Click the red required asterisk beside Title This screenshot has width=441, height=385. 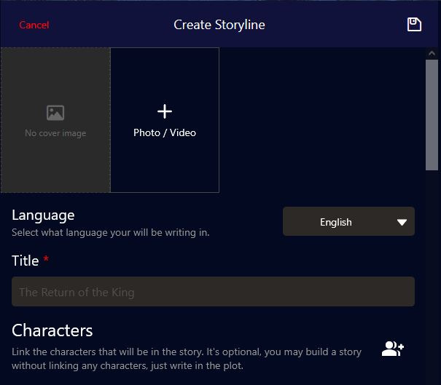point(46,260)
